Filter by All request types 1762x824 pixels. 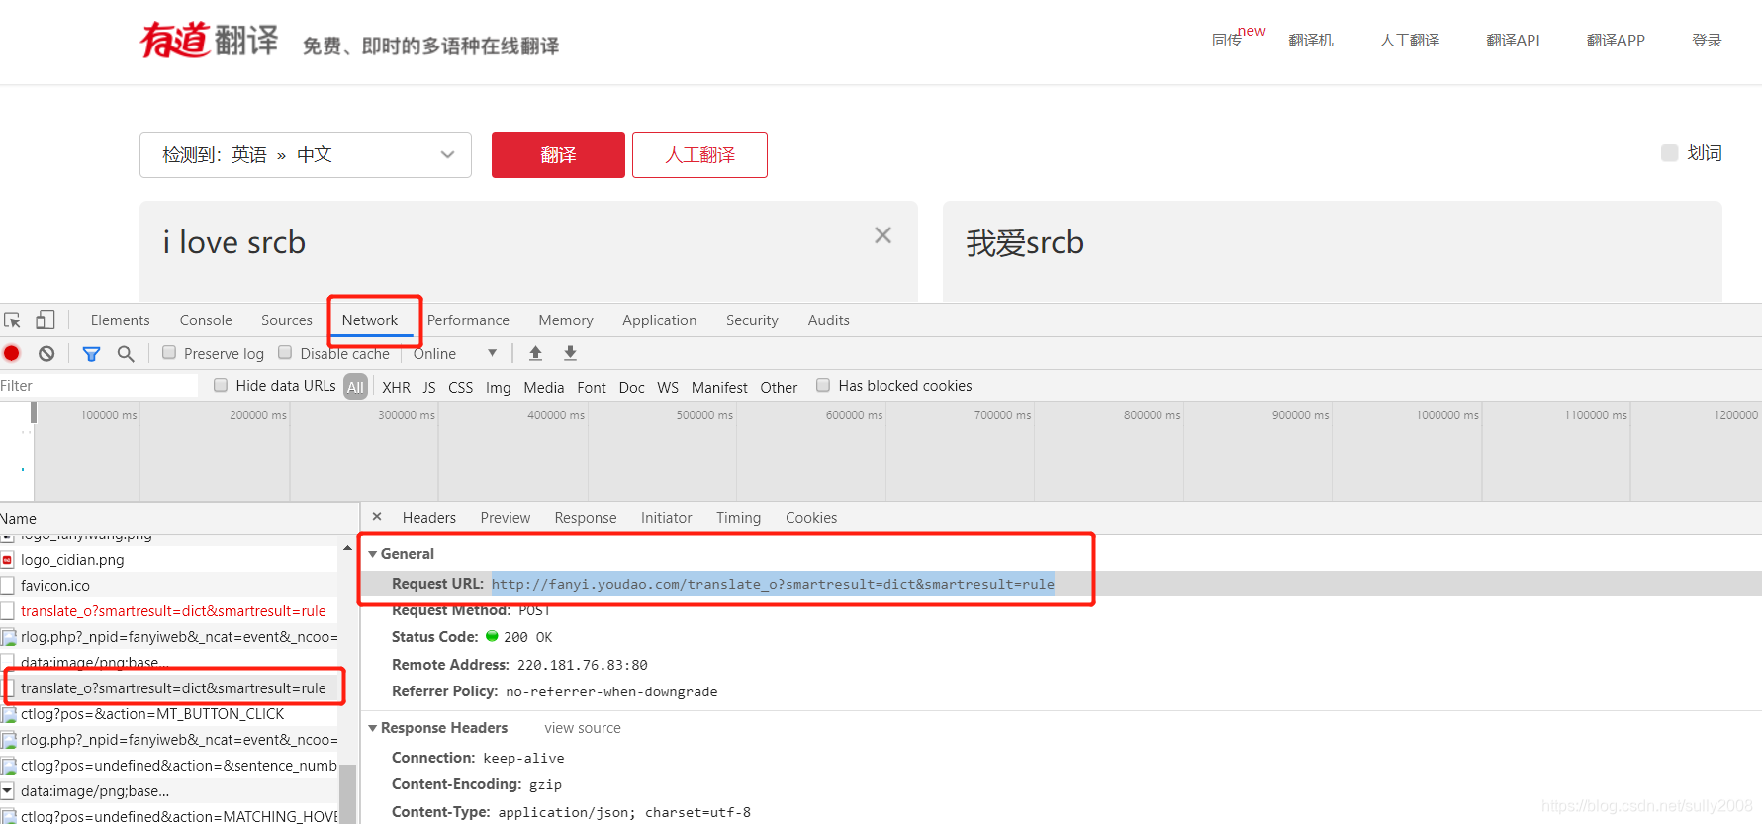(355, 387)
